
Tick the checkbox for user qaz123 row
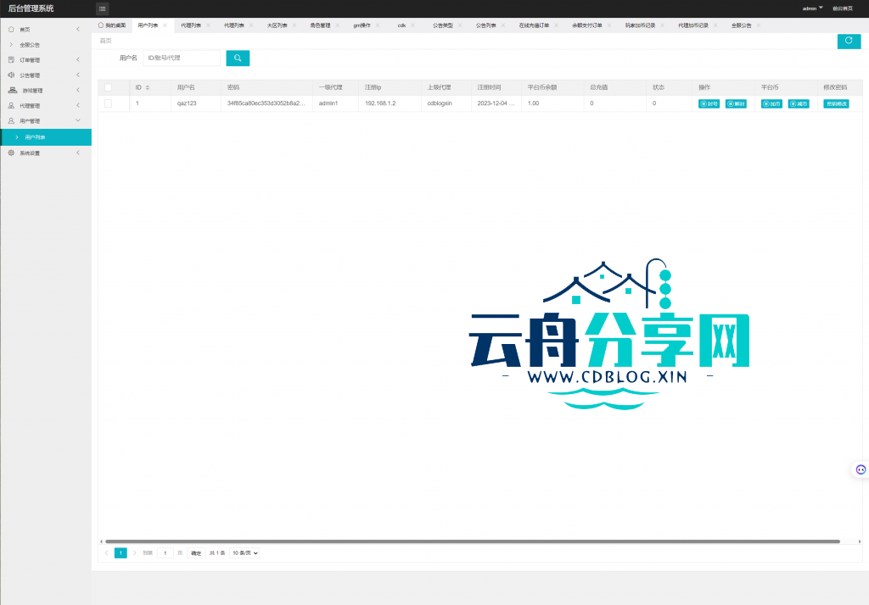[108, 103]
